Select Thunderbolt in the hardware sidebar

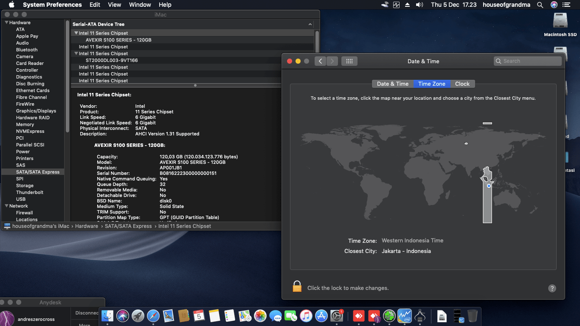point(30,192)
